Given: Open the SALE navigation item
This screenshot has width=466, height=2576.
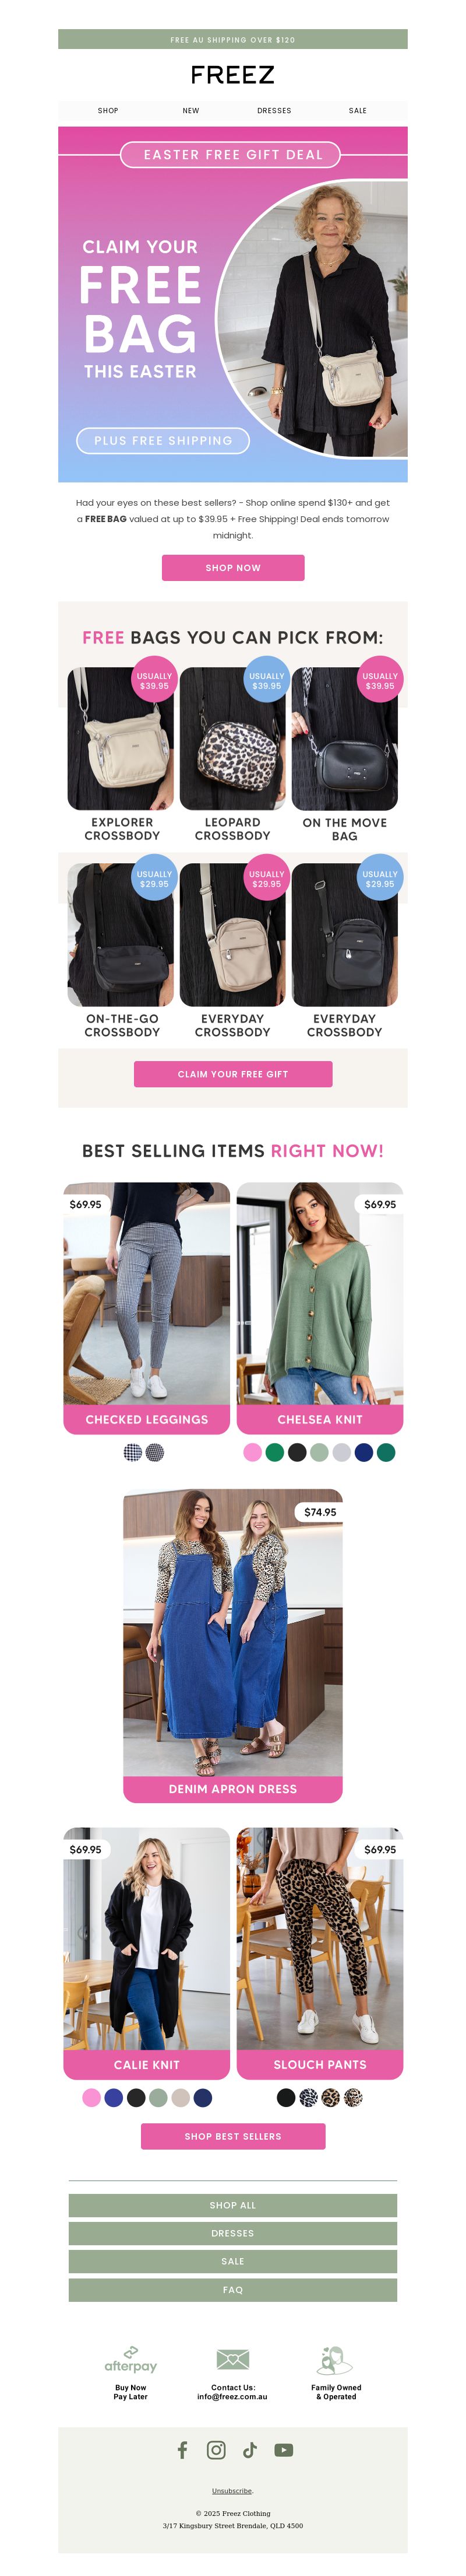Looking at the screenshot, I should tap(357, 111).
